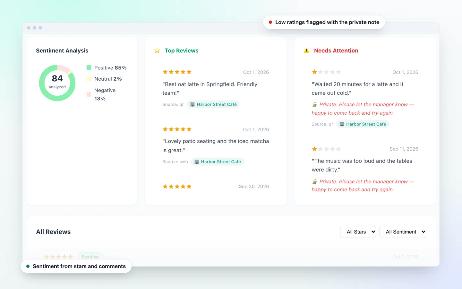This screenshot has width=462, height=289.
Task: Click the "Sep 30, 2026" date
Action: coord(254,187)
